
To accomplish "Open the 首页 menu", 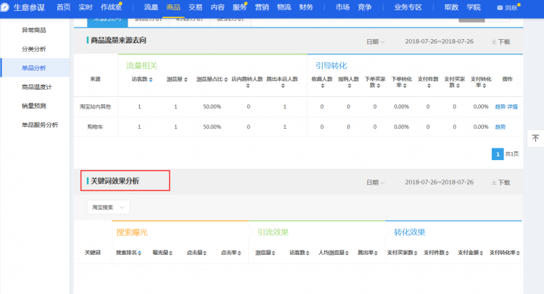I will click(x=64, y=7).
